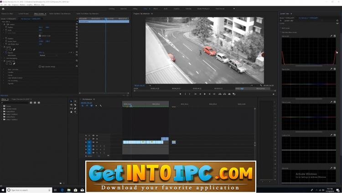The image size is (342, 193).
Task: Switch to Color workspace tab
Action: tap(145, 9)
